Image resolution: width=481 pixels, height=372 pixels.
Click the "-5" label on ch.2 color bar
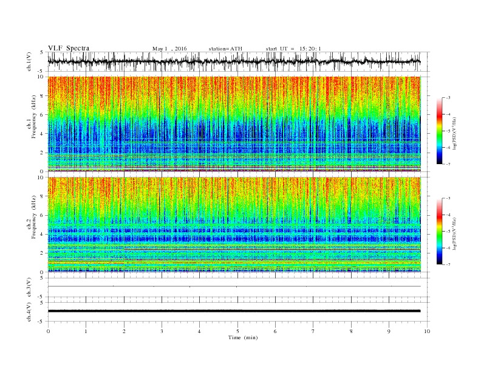pyautogui.click(x=448, y=232)
